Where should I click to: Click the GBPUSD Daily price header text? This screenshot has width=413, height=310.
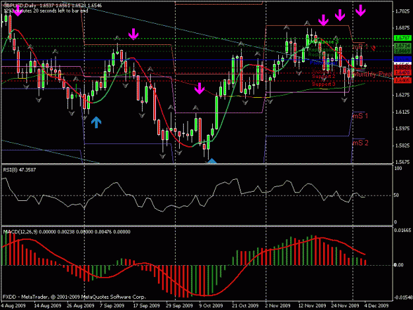coord(53,5)
